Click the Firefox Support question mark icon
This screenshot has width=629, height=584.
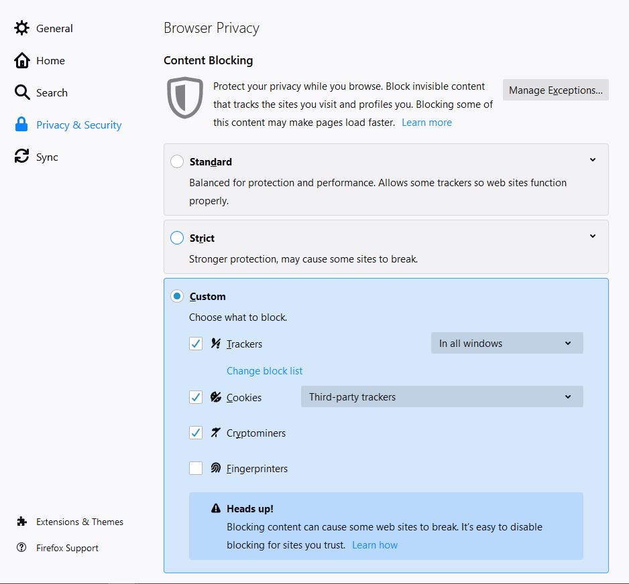click(22, 548)
